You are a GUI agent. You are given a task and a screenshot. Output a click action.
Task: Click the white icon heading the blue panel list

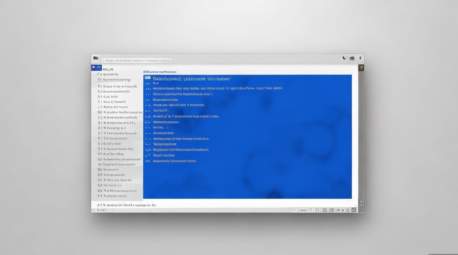pos(148,78)
